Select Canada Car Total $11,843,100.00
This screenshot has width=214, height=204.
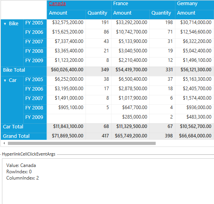66,128
